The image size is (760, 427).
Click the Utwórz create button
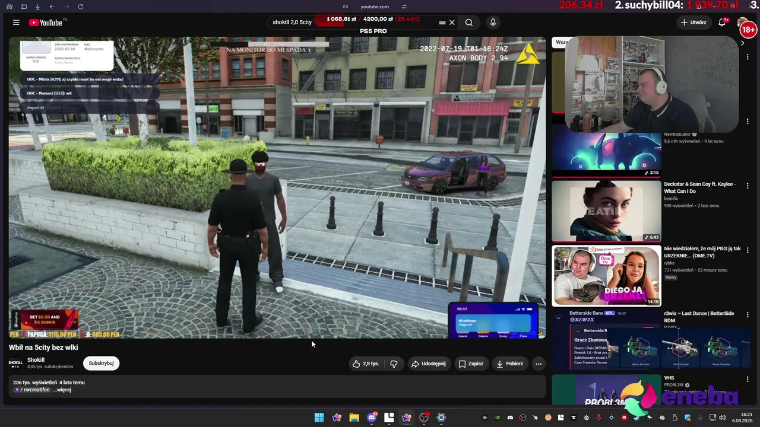(693, 23)
